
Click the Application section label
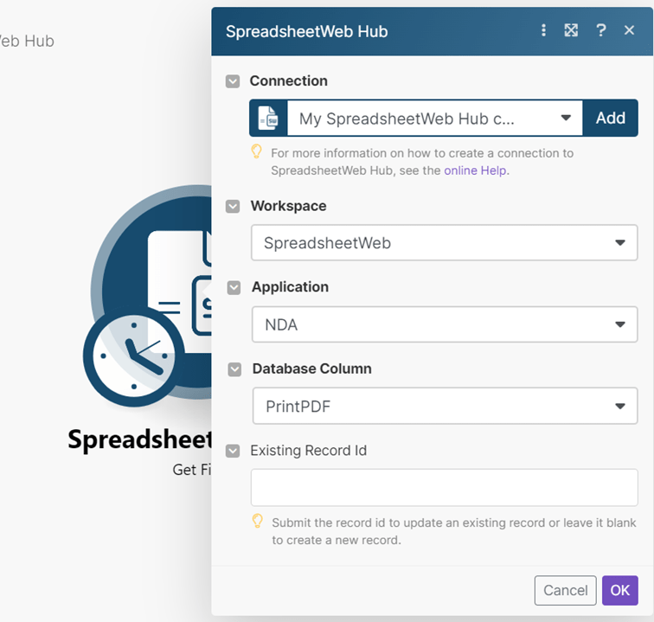(291, 287)
